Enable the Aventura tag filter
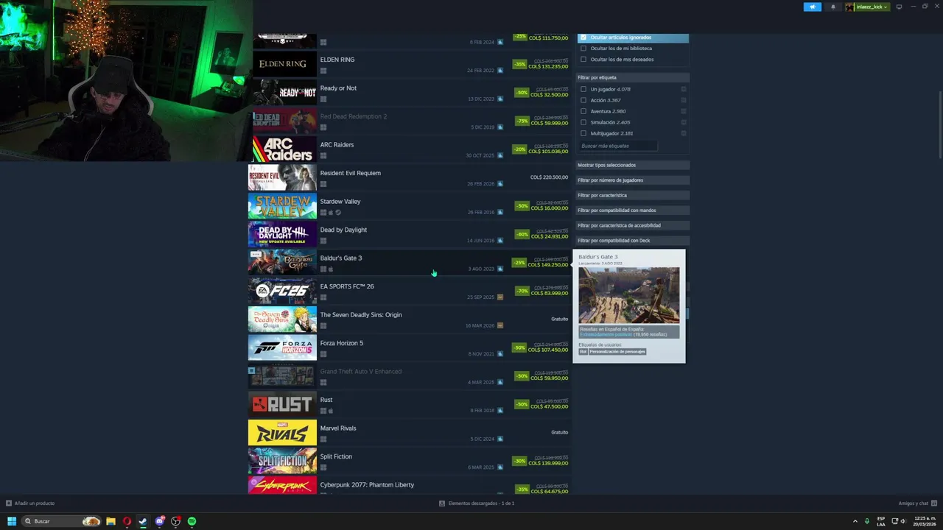The height and width of the screenshot is (530, 943). tap(583, 111)
